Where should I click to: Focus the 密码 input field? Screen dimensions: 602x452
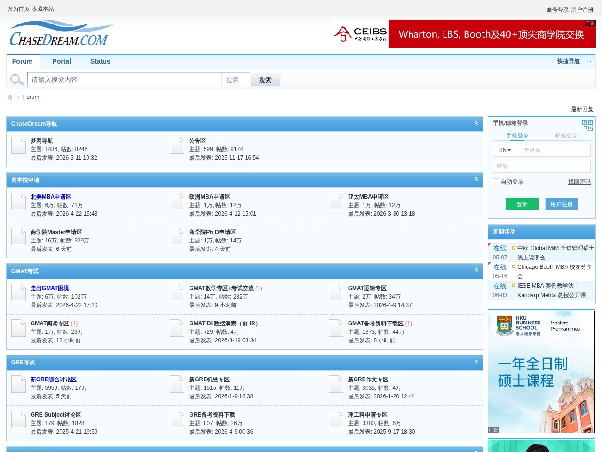point(542,167)
